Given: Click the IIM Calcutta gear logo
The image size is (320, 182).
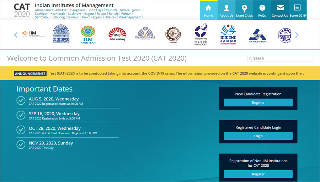Looking at the screenshot, I should click(x=173, y=35).
